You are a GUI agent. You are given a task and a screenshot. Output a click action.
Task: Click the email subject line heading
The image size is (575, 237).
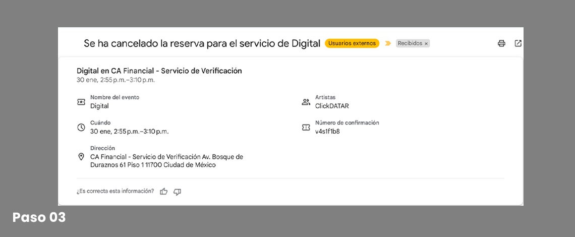pyautogui.click(x=202, y=43)
